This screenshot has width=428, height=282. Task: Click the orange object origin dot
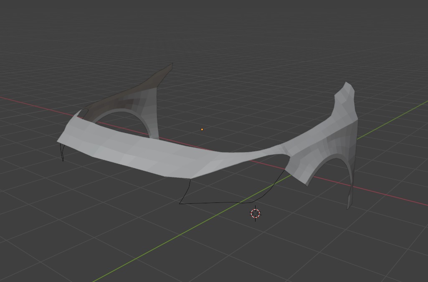pyautogui.click(x=202, y=129)
